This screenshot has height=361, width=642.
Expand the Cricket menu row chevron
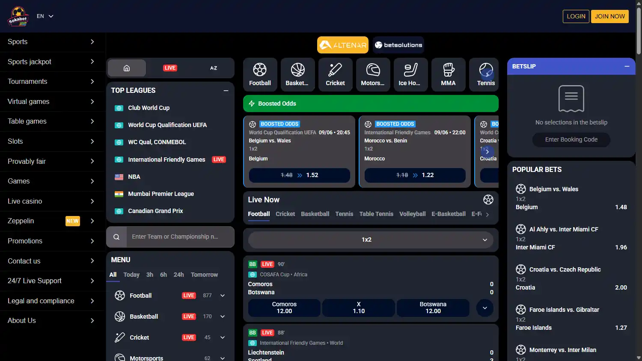223,337
